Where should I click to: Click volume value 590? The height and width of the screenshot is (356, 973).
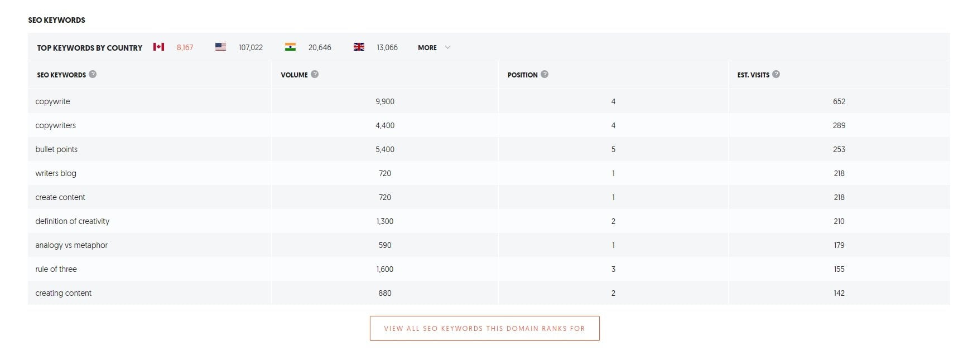pos(385,245)
